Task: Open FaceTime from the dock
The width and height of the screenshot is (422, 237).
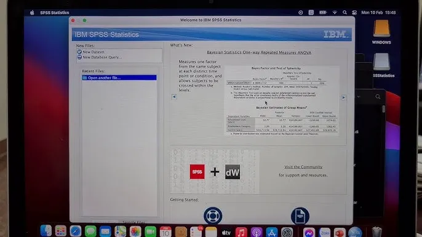Action: pos(151,231)
